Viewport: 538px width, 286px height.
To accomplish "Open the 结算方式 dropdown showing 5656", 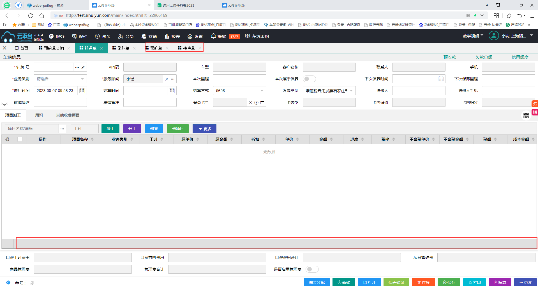I will click(x=239, y=91).
